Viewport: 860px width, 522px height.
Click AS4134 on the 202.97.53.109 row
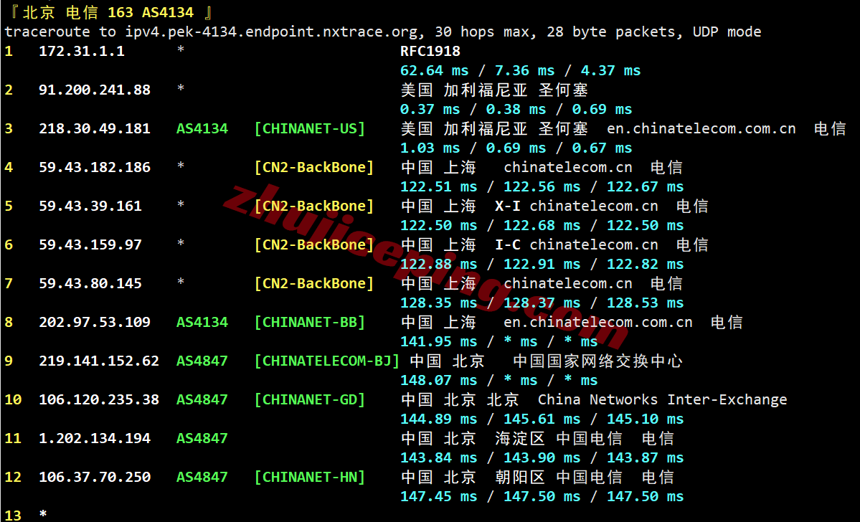[x=202, y=322]
